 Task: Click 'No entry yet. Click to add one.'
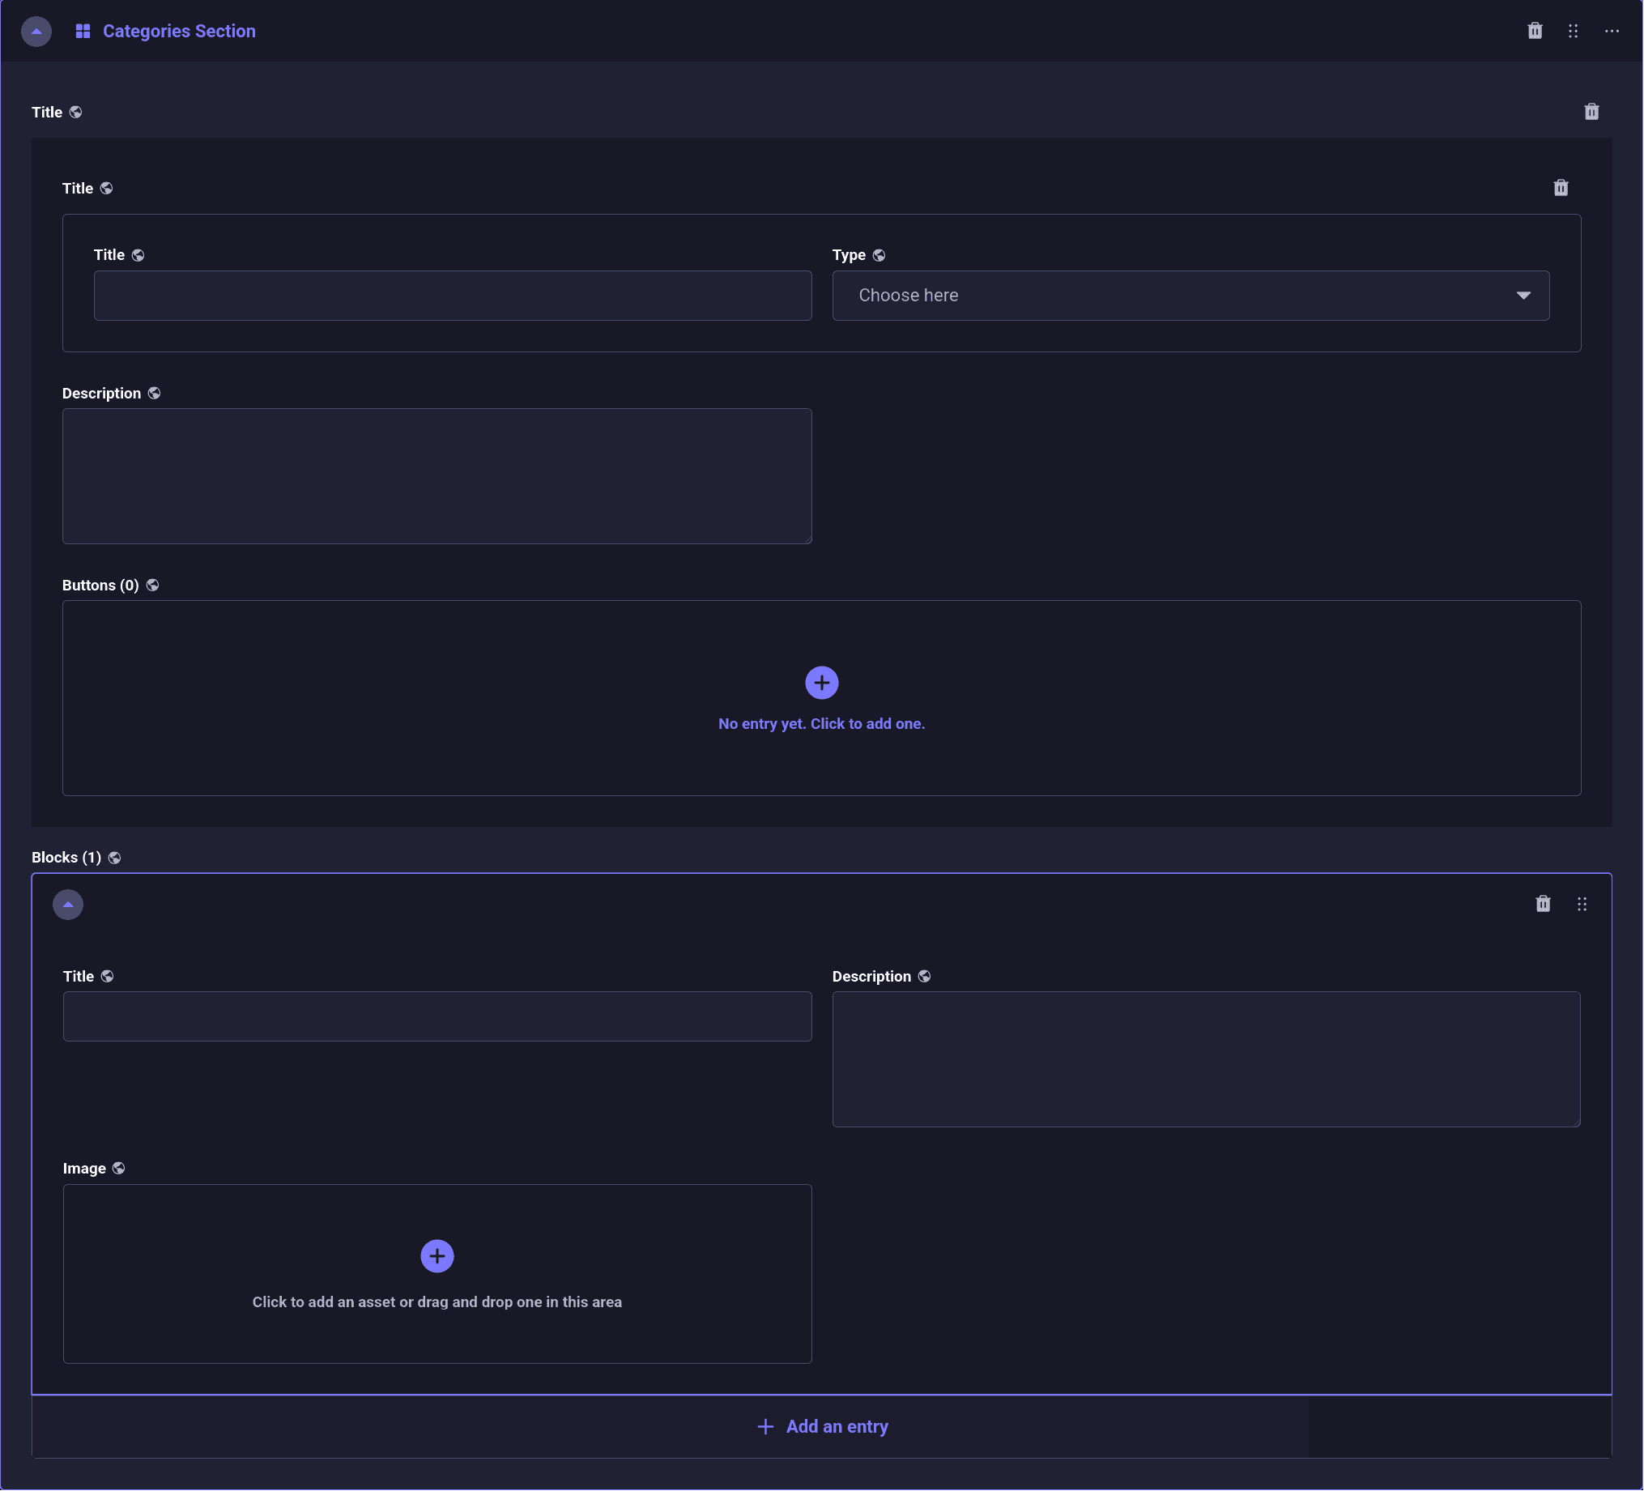coord(821,723)
